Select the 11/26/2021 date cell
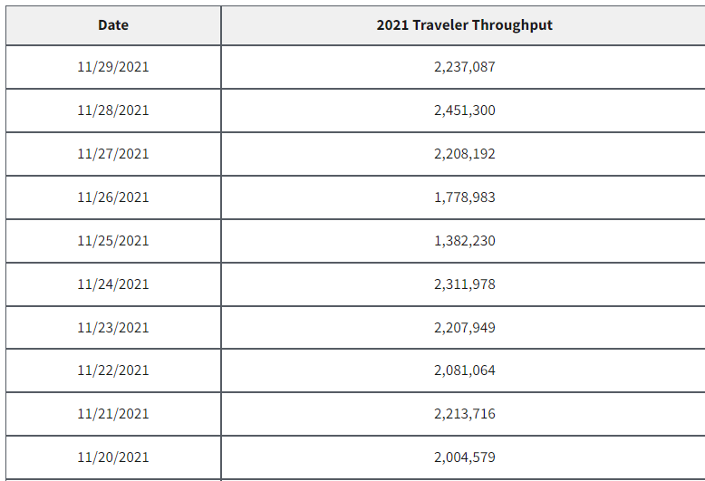This screenshot has width=705, height=481. [113, 197]
